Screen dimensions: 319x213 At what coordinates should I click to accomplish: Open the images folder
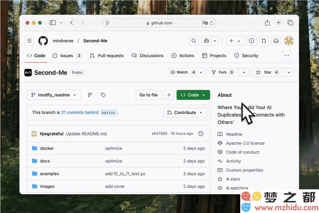tap(47, 186)
